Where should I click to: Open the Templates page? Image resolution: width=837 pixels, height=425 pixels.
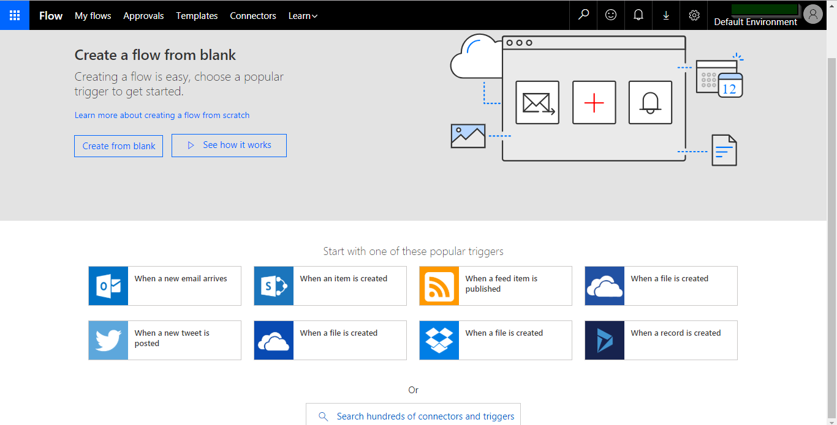[197, 16]
